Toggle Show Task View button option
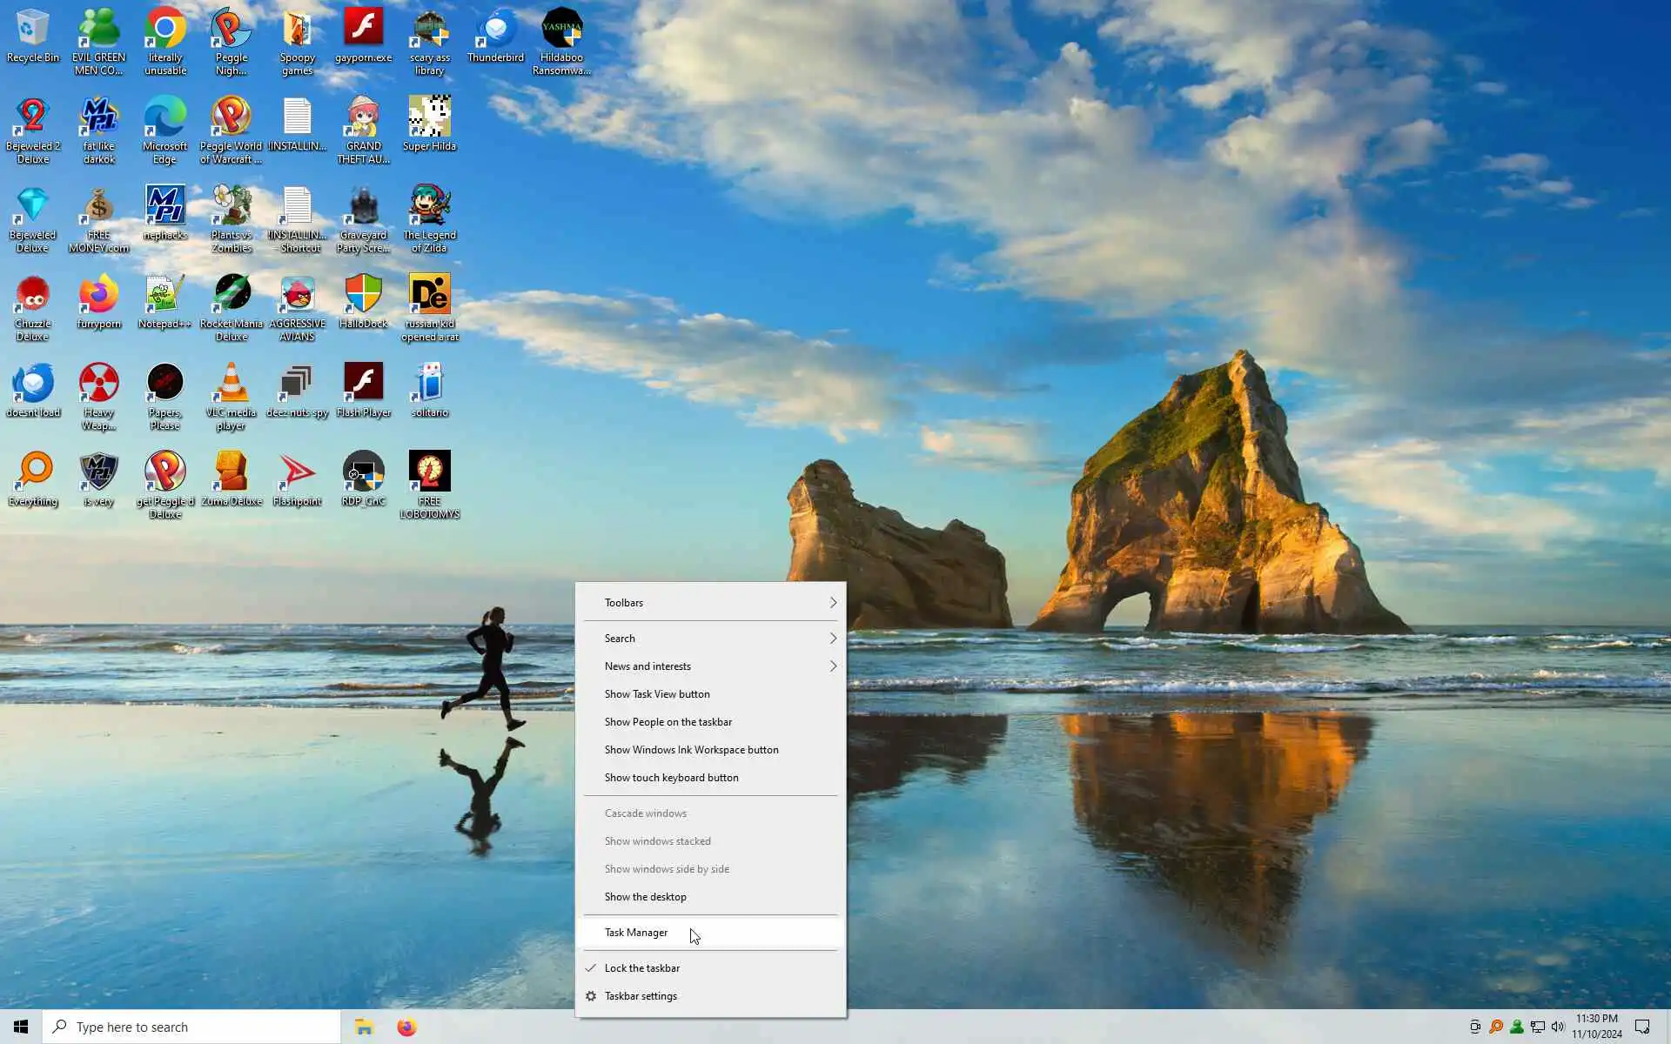This screenshot has height=1044, width=1671. [657, 694]
